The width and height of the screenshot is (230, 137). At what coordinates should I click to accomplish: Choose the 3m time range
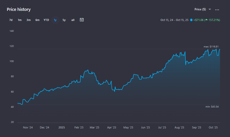coord(28,20)
